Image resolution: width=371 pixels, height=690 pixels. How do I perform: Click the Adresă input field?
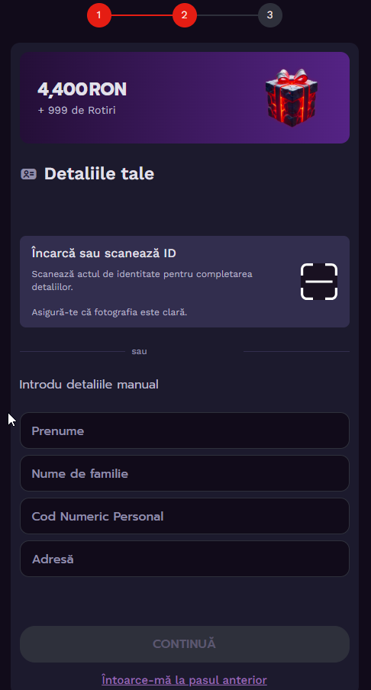185,559
